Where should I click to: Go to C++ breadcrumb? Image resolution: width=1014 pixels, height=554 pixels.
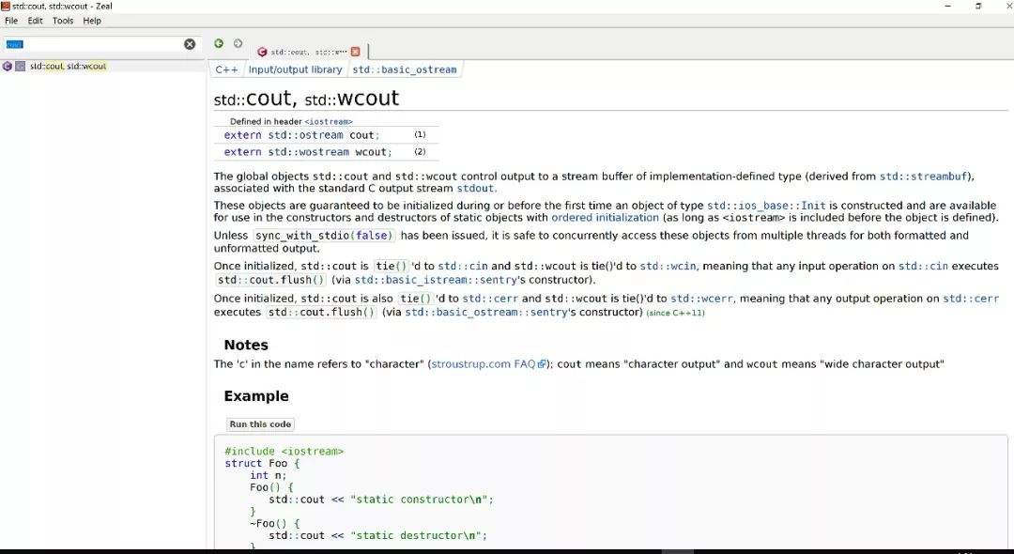pos(226,69)
